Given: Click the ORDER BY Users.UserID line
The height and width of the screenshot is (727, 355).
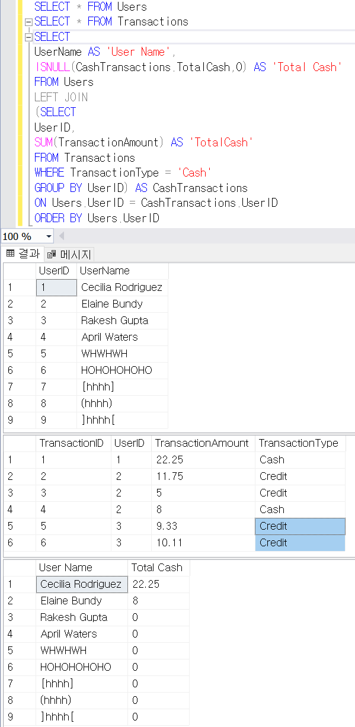Looking at the screenshot, I should (x=97, y=218).
